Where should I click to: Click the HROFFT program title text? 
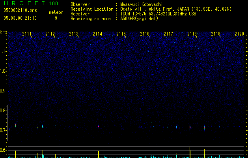pyautogui.click(x=24, y=3)
